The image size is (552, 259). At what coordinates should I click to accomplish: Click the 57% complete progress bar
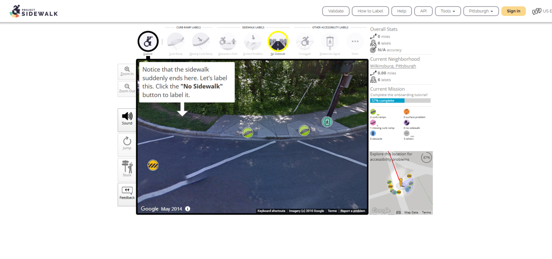400,100
